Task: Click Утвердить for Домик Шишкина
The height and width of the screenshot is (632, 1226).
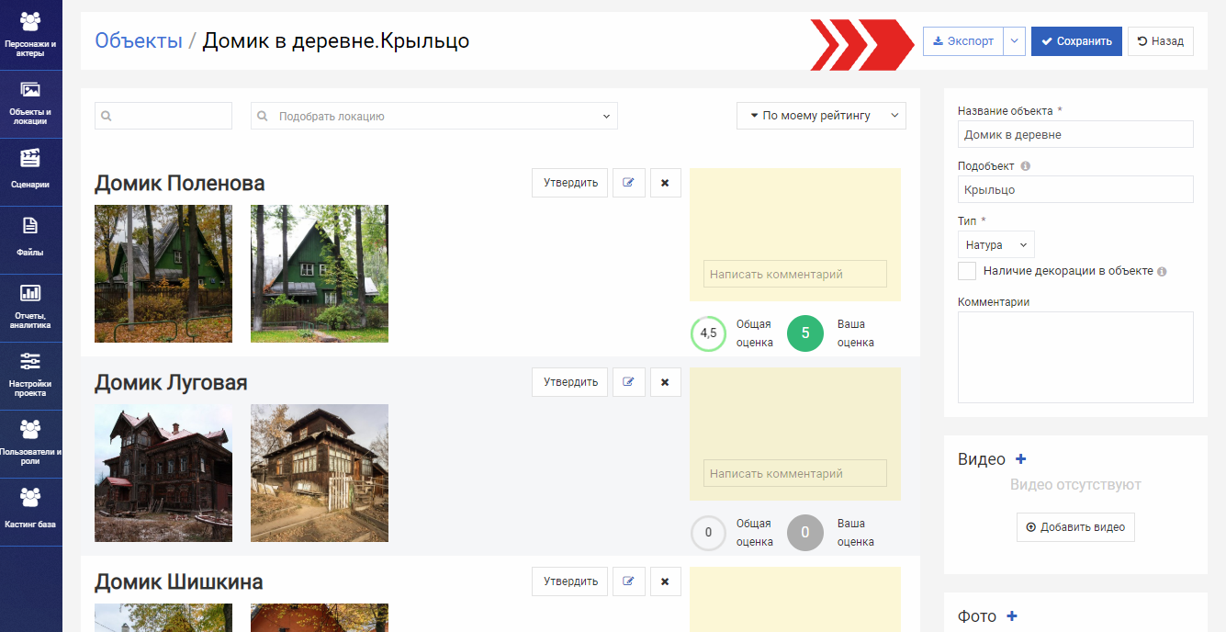Action: click(x=570, y=581)
